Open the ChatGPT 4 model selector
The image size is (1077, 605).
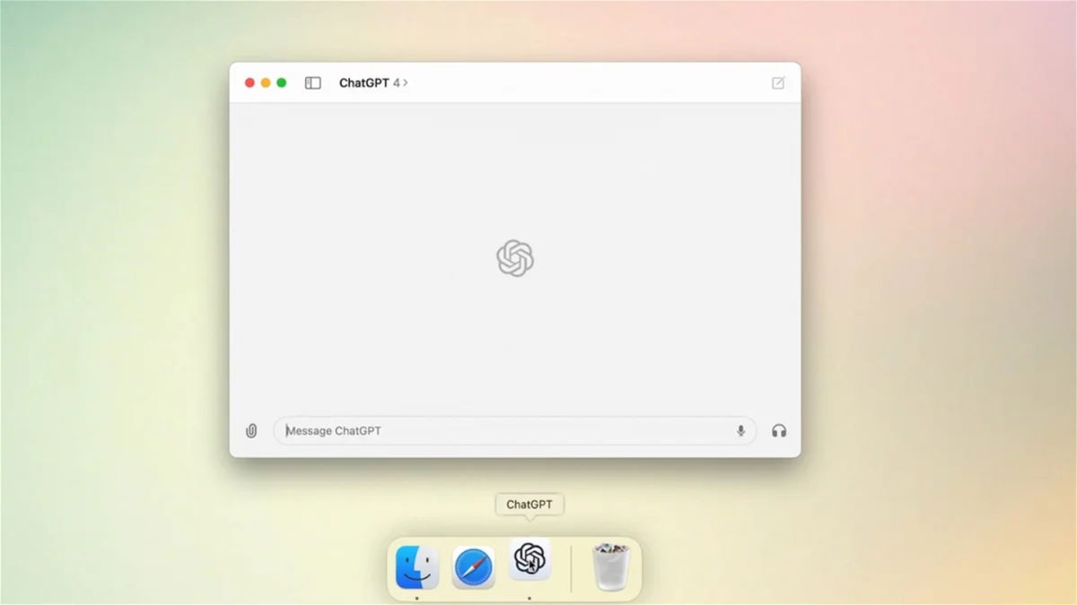pos(373,83)
